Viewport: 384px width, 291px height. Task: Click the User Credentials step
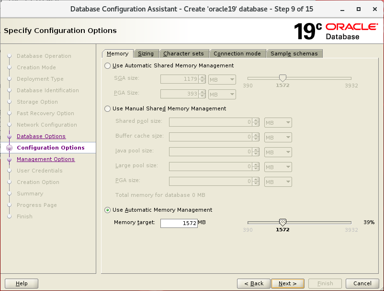point(40,171)
